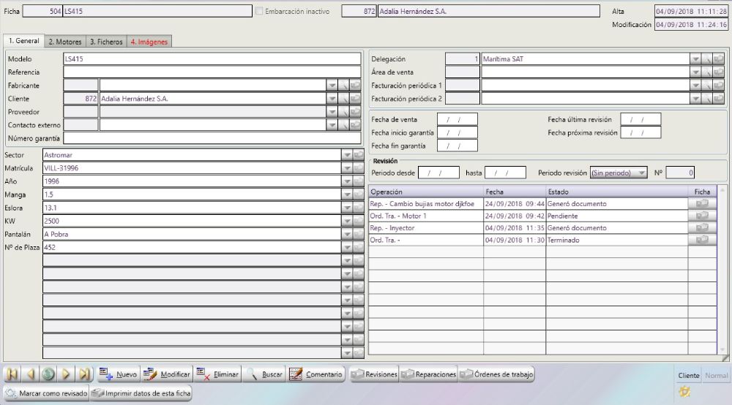The image size is (732, 405).
Task: Click the Nuevo button
Action: pyautogui.click(x=117, y=374)
